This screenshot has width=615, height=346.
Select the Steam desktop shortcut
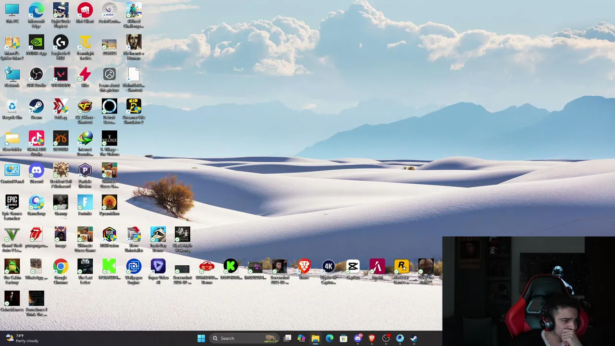click(36, 110)
